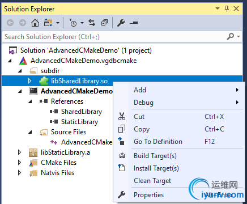Open the Solution Explorer window position dropdown
The height and width of the screenshot is (204, 247).
click(218, 8)
